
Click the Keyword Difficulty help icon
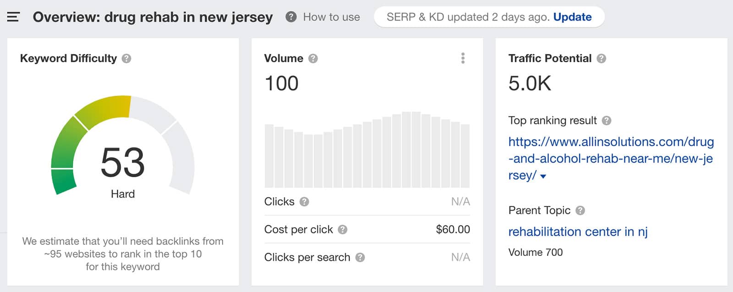click(x=126, y=58)
